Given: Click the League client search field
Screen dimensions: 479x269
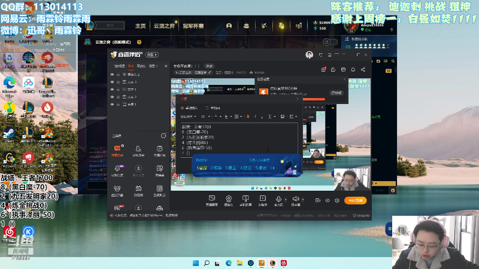Looking at the screenshot, I should coord(110,25).
